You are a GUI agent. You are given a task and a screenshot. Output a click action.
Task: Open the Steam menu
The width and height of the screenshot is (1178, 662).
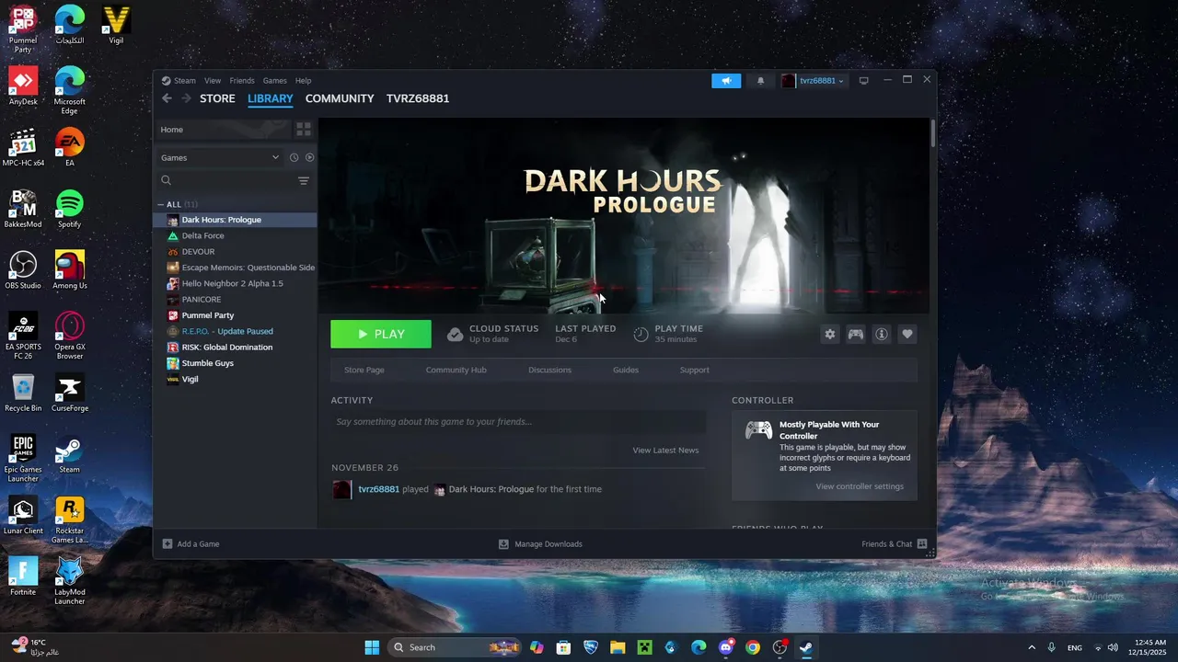(x=179, y=81)
